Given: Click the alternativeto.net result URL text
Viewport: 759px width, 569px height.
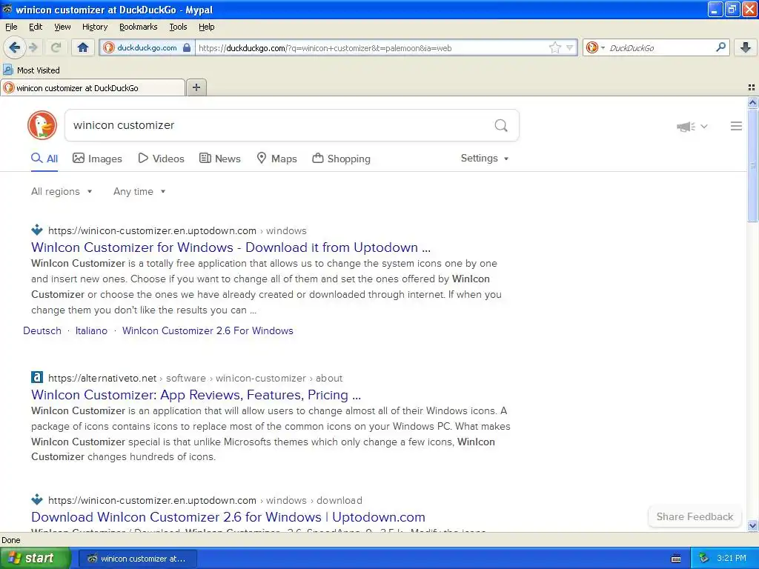Looking at the screenshot, I should (102, 378).
